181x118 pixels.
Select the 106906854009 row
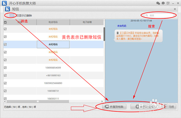pyautogui.click(x=53, y=68)
